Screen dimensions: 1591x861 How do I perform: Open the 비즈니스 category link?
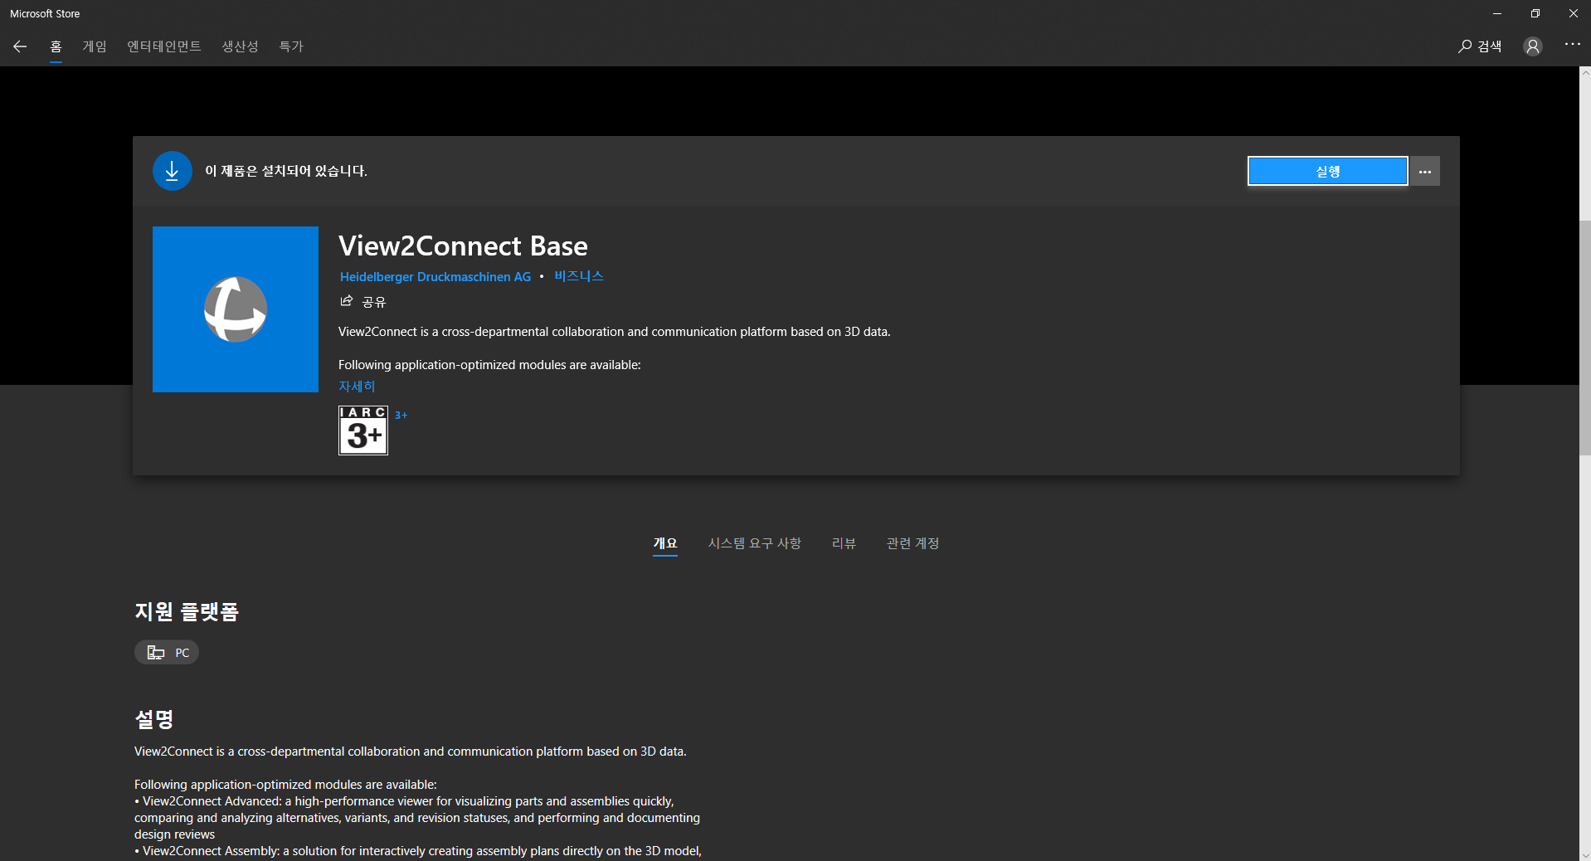click(x=579, y=276)
